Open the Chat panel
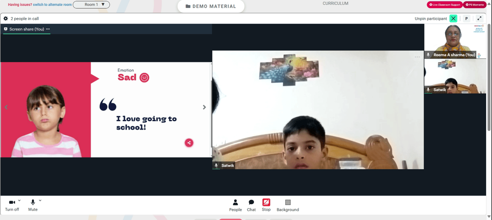This screenshot has height=220, width=492. pos(251,206)
